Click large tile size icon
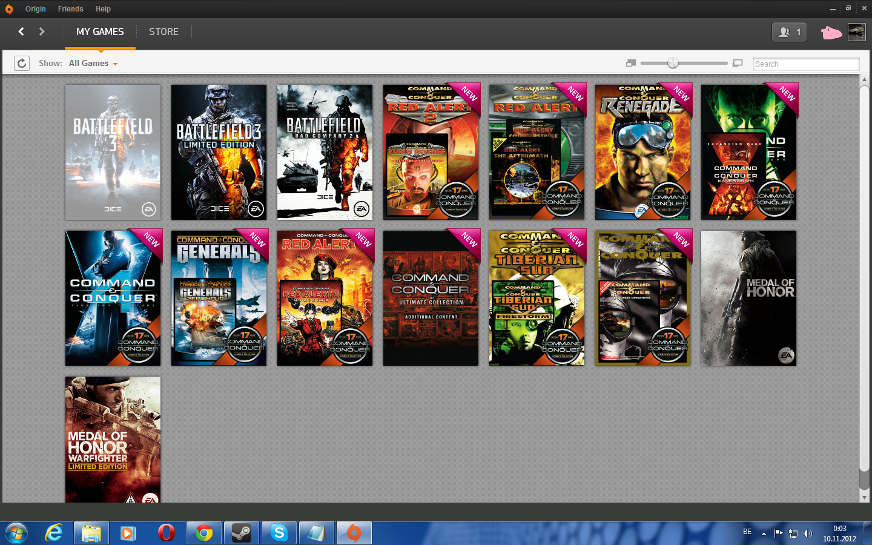 [737, 63]
